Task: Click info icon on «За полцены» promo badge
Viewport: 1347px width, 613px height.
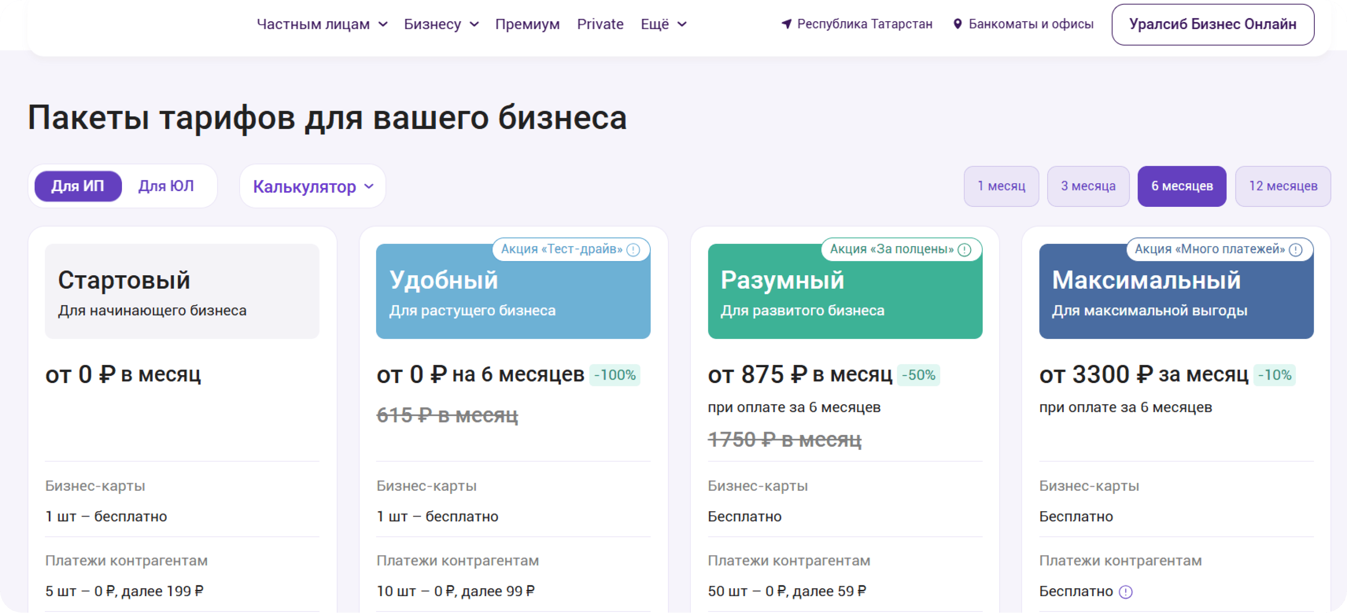Action: click(x=964, y=250)
